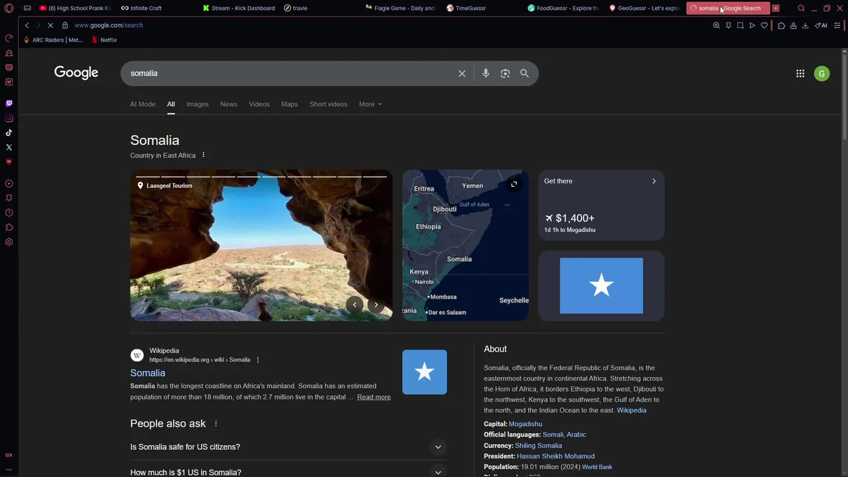Add page to bookmarks heart icon
This screenshot has height=477, width=848.
tap(764, 25)
